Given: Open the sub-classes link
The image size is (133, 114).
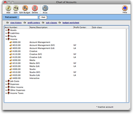Looking at the screenshot, I should click(51, 23).
